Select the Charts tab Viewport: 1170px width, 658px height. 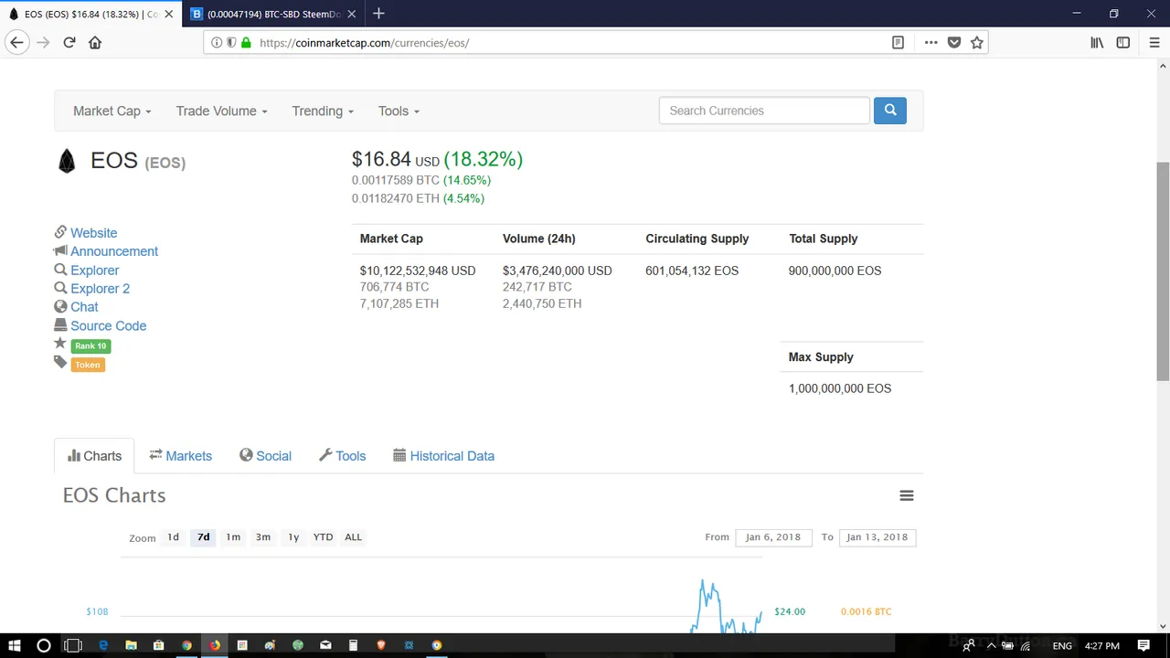click(x=94, y=456)
